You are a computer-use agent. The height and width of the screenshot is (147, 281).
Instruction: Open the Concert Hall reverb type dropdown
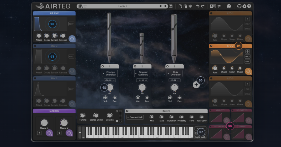click(135, 118)
